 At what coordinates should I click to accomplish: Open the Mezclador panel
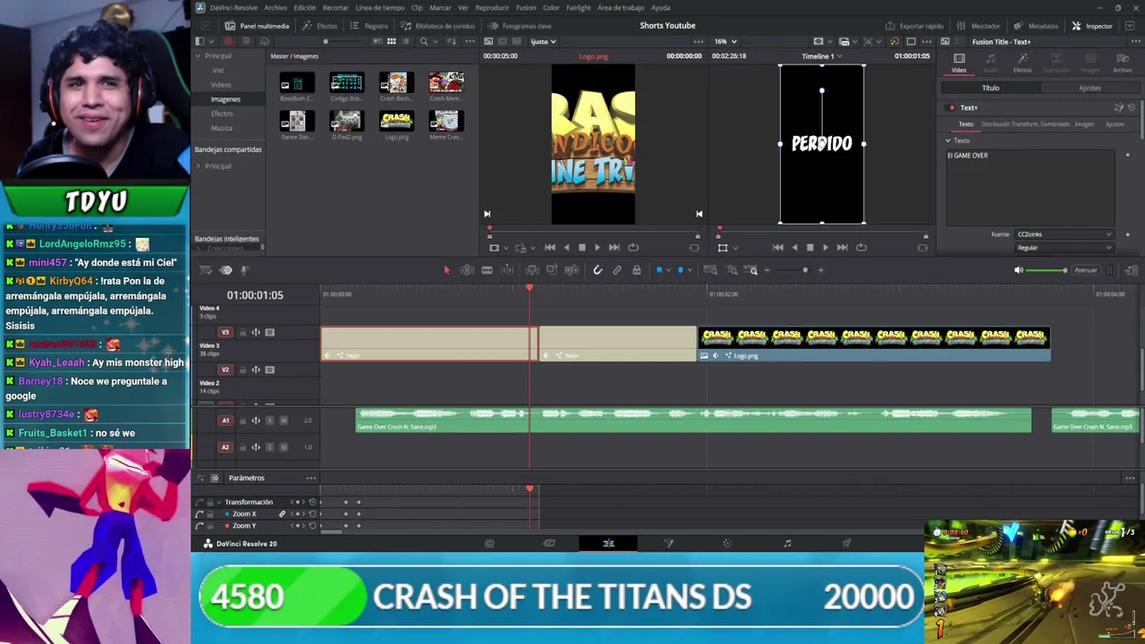(x=979, y=26)
